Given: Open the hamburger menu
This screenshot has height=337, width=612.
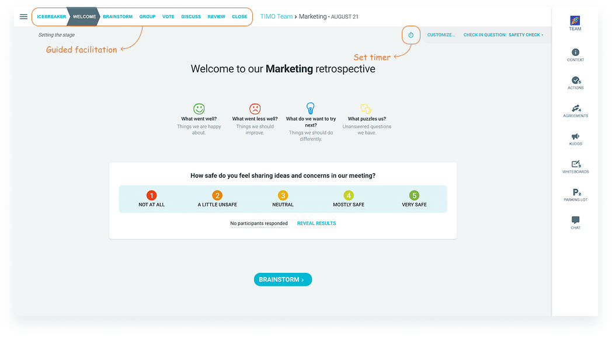Looking at the screenshot, I should coord(23,17).
